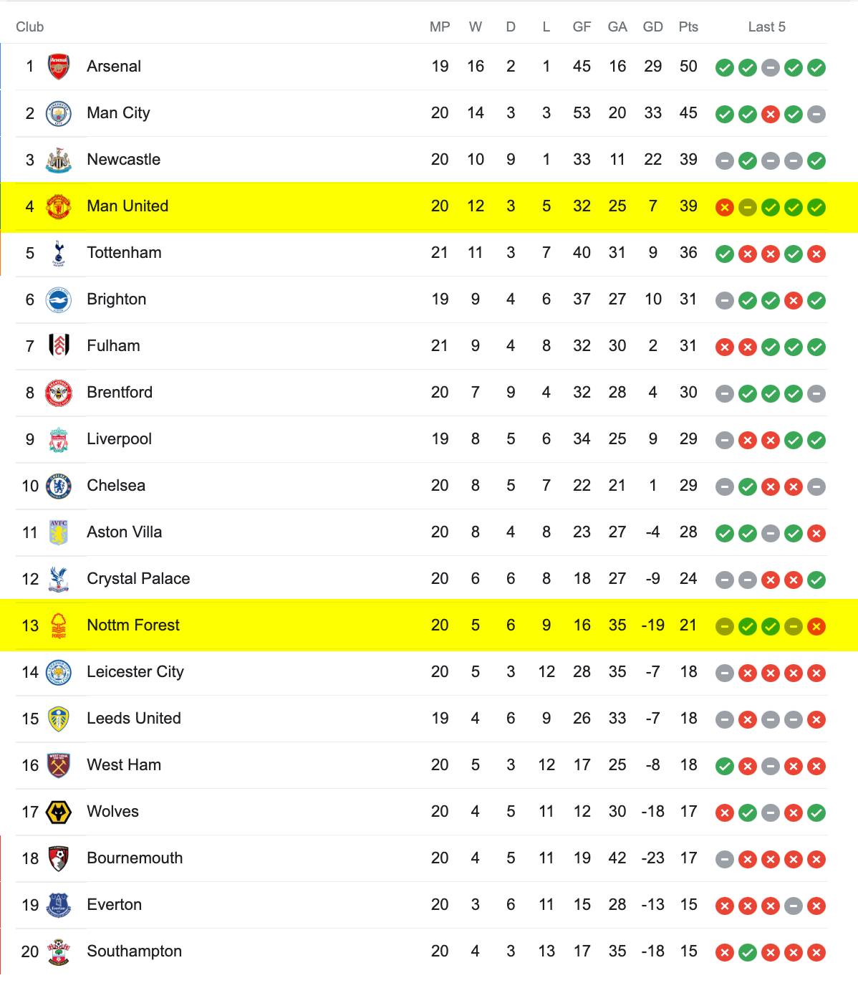Screen dimensions: 858x983
Task: Click Arsenal's grey draw result icon
Action: click(771, 68)
